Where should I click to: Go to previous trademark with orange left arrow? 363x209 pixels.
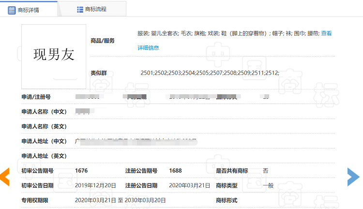click(x=5, y=177)
